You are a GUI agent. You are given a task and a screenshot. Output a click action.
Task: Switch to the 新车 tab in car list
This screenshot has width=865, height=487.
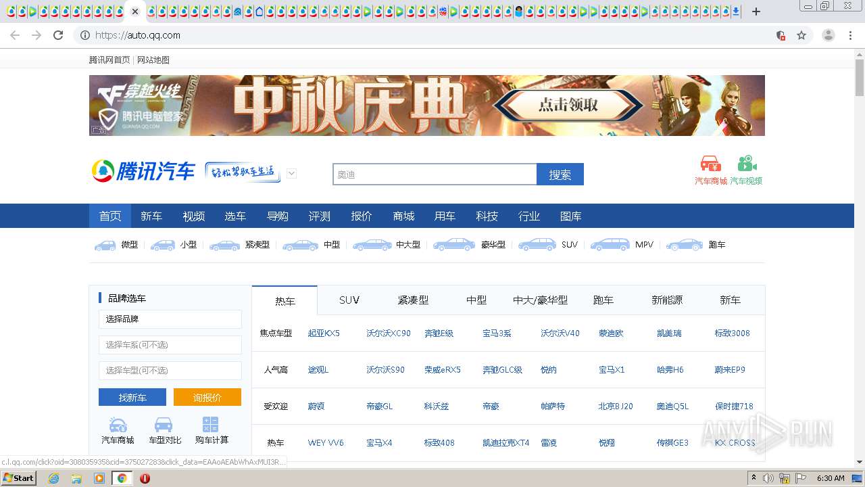click(x=730, y=300)
